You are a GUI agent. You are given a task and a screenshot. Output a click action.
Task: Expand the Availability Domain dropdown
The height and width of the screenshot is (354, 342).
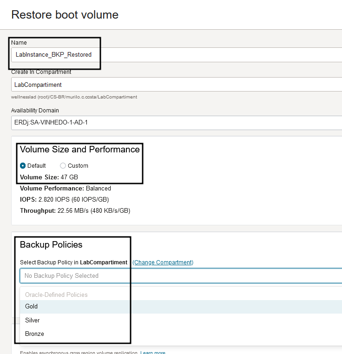pos(177,123)
